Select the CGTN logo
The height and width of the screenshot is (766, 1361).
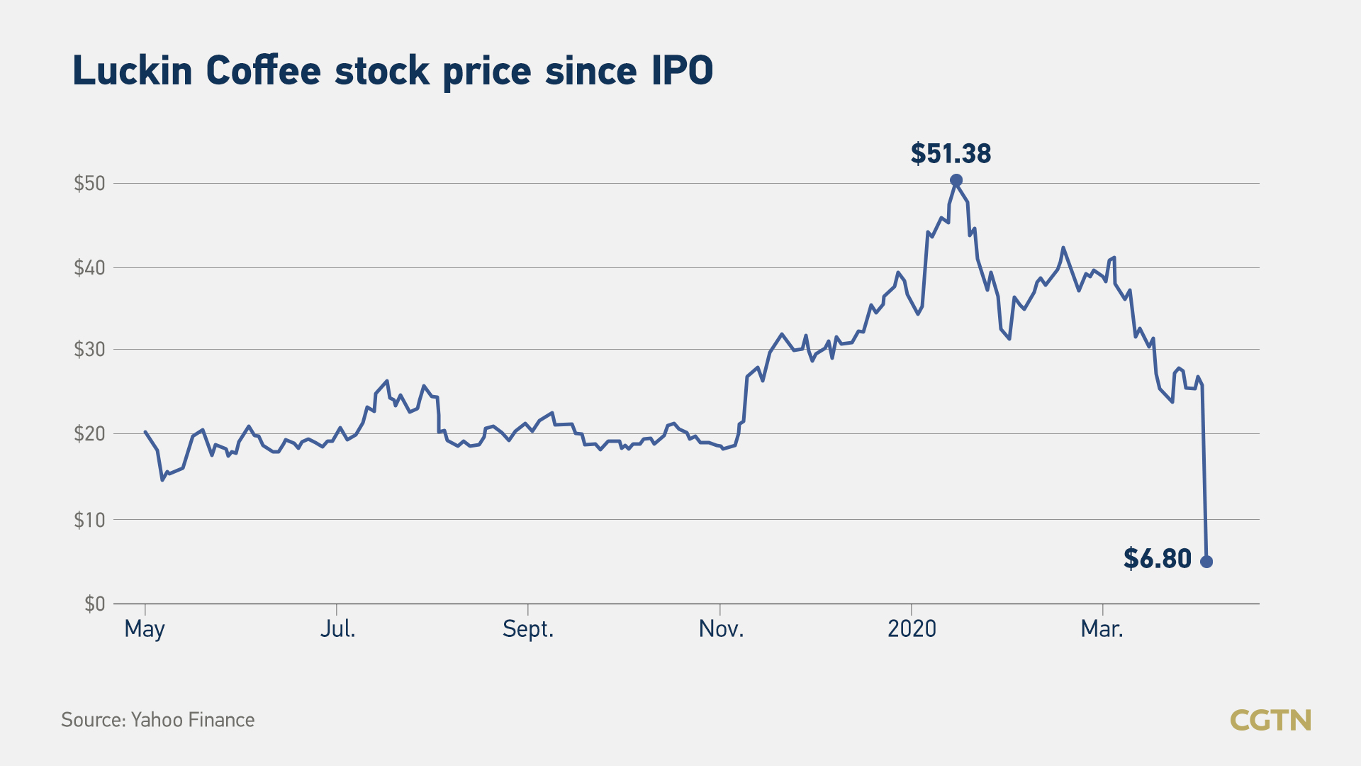coord(1270,720)
